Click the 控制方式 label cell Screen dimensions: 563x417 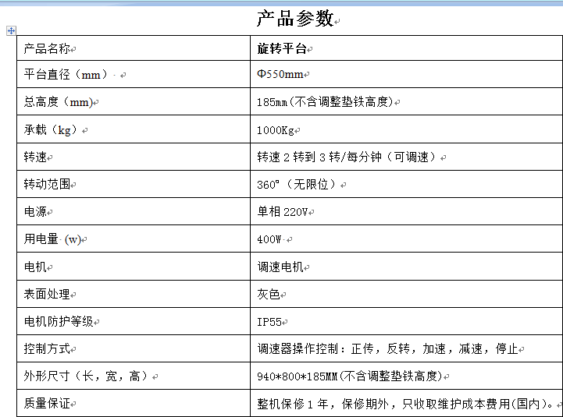47,348
